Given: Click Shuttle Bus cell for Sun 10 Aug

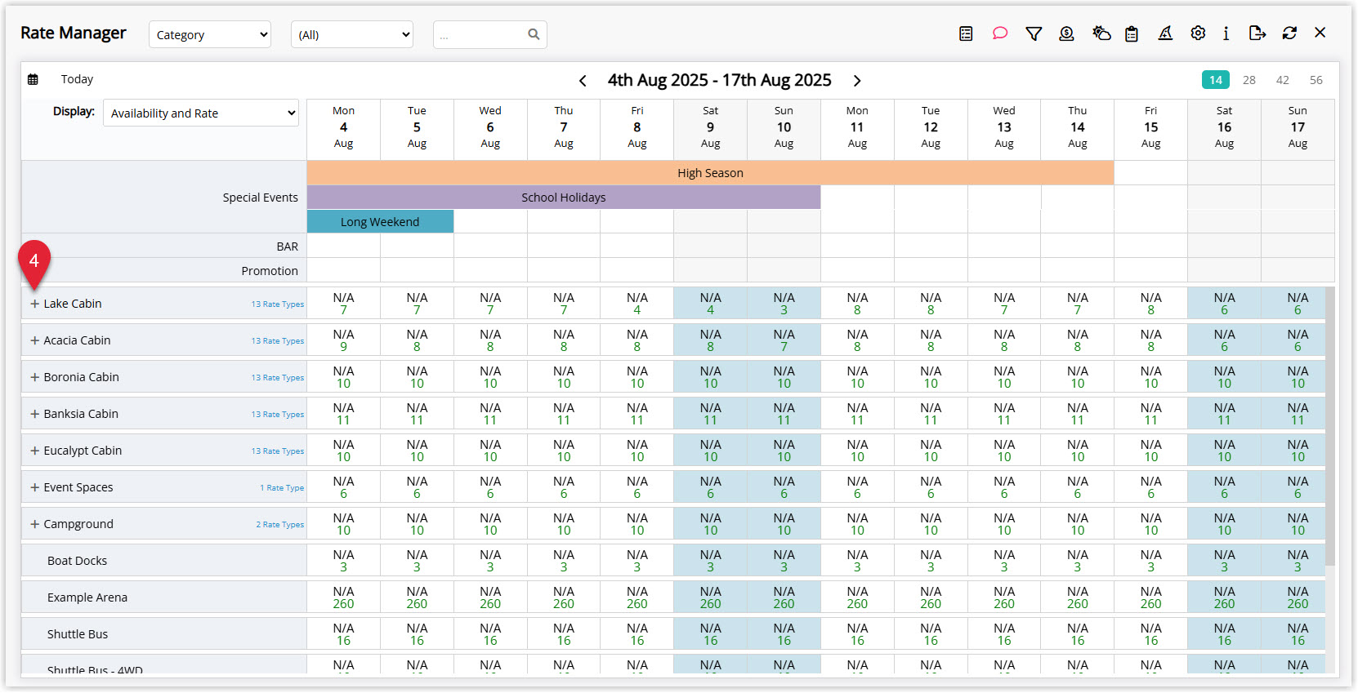Looking at the screenshot, I should coord(784,634).
